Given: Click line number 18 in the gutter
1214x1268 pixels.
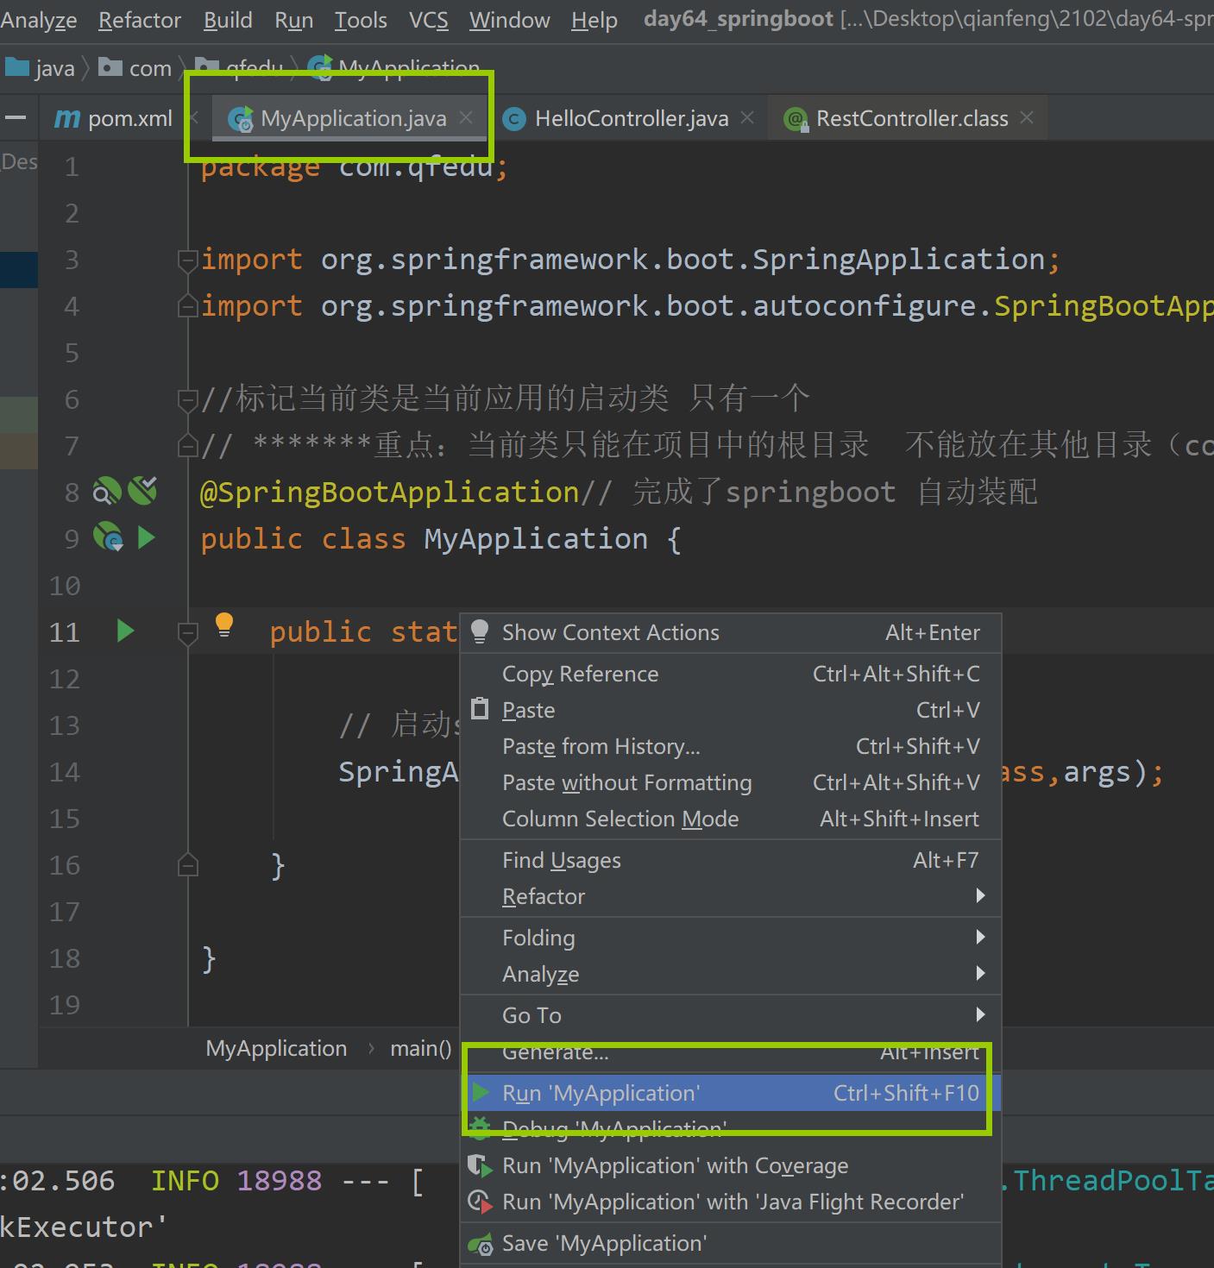Looking at the screenshot, I should 65,957.
